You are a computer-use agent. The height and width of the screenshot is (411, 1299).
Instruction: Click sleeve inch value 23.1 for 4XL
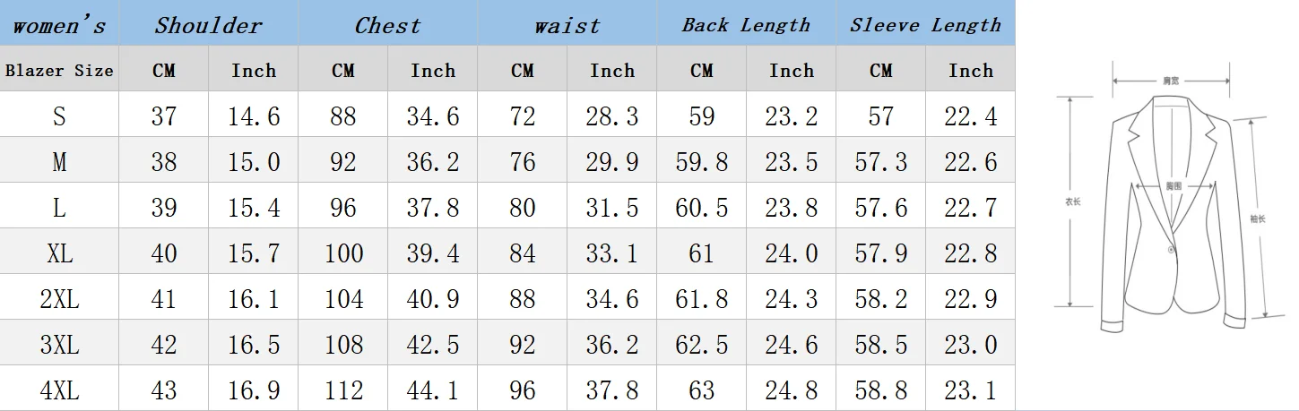970,390
